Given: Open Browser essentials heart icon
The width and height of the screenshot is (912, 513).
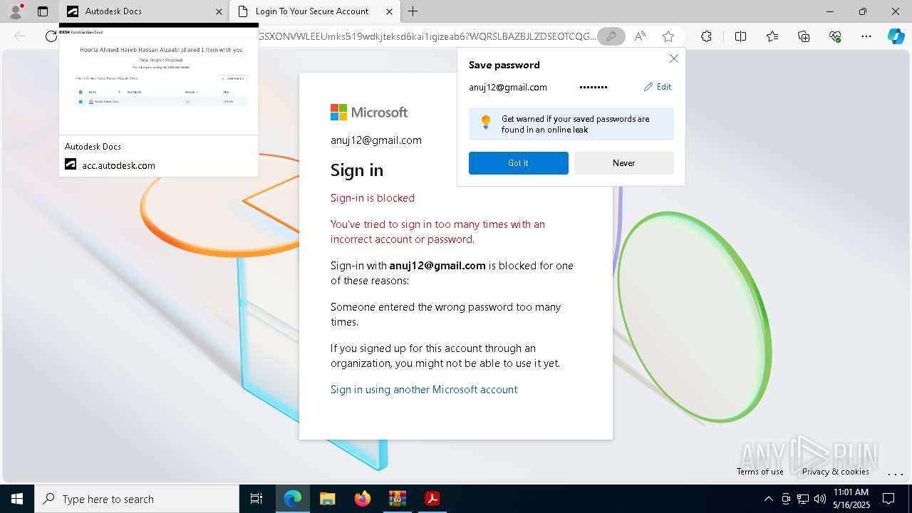Looking at the screenshot, I should click(835, 36).
